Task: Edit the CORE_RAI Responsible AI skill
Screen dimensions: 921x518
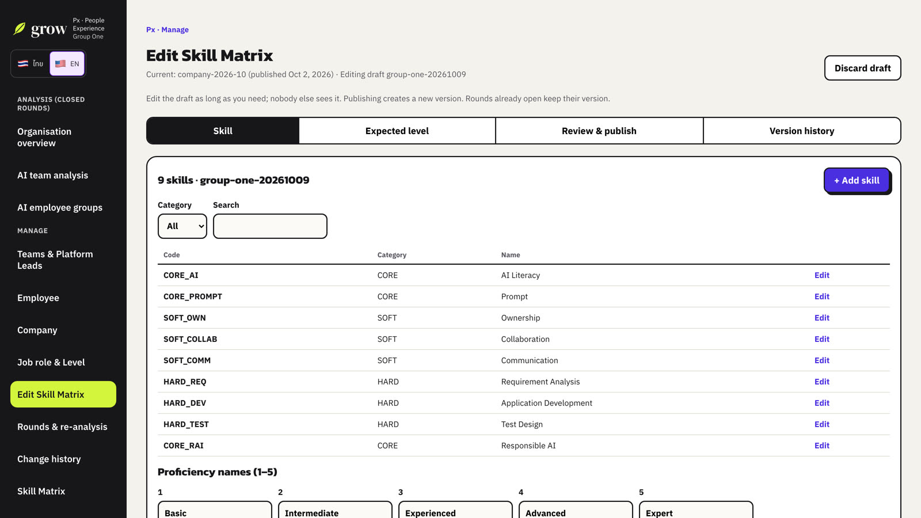Action: click(821, 445)
